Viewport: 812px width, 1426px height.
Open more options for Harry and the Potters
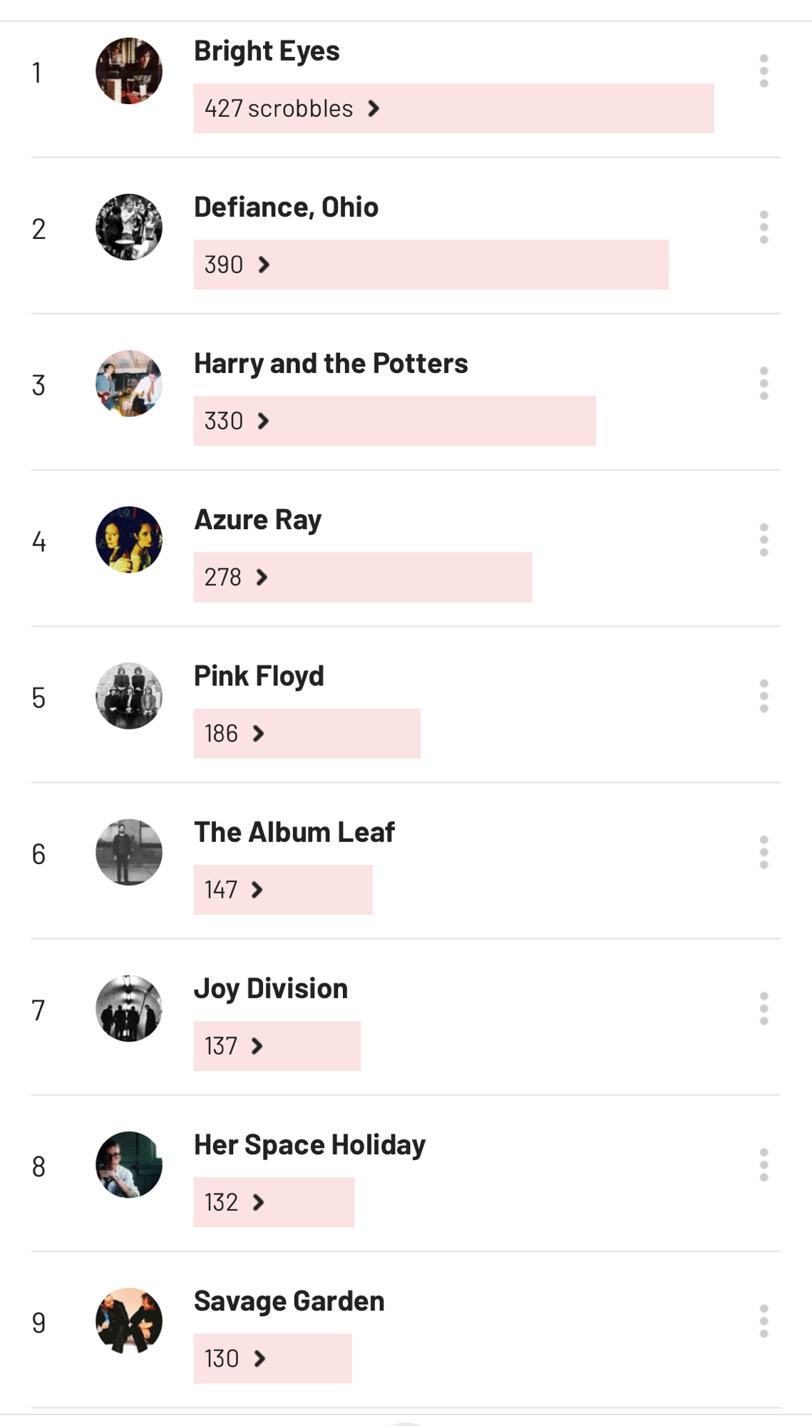pos(764,384)
